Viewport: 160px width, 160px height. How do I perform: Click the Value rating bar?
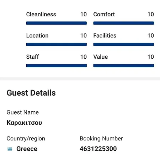pyautogui.click(x=124, y=65)
